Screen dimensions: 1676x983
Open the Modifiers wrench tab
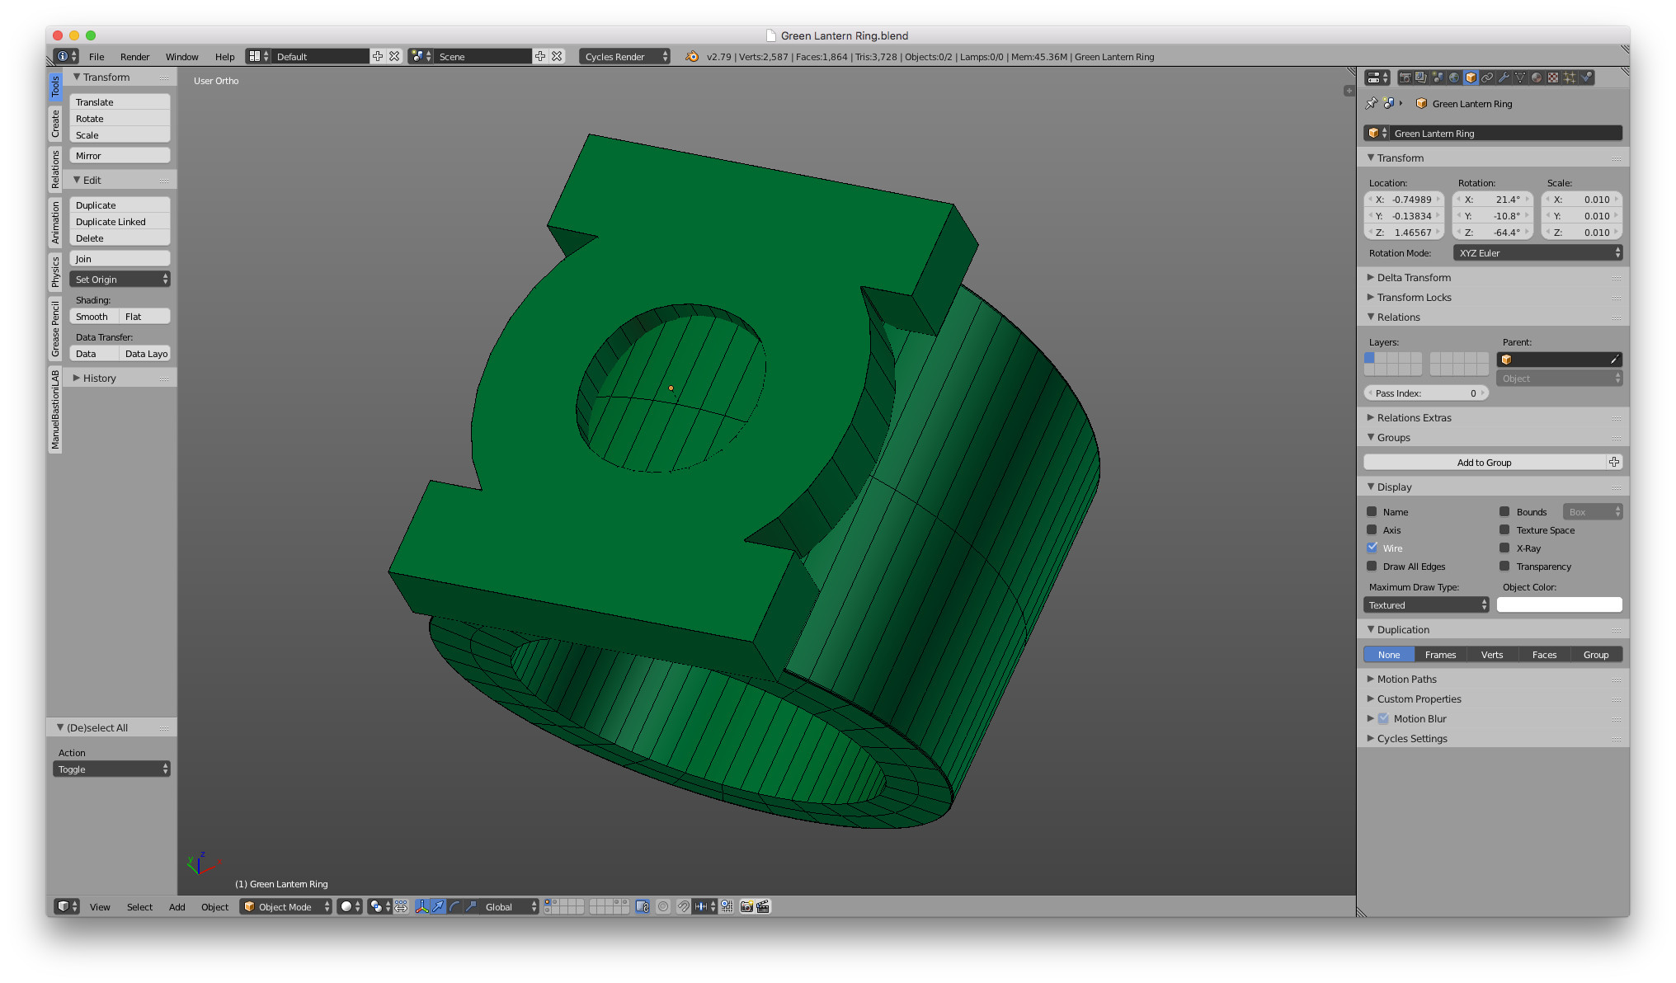[x=1504, y=78]
